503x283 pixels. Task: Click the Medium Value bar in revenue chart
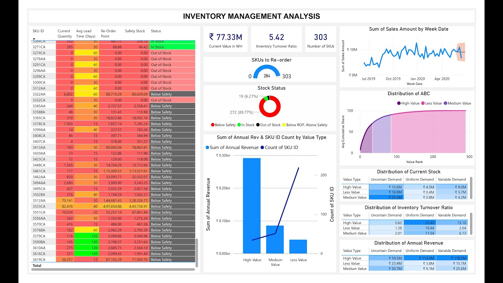pos(275,239)
